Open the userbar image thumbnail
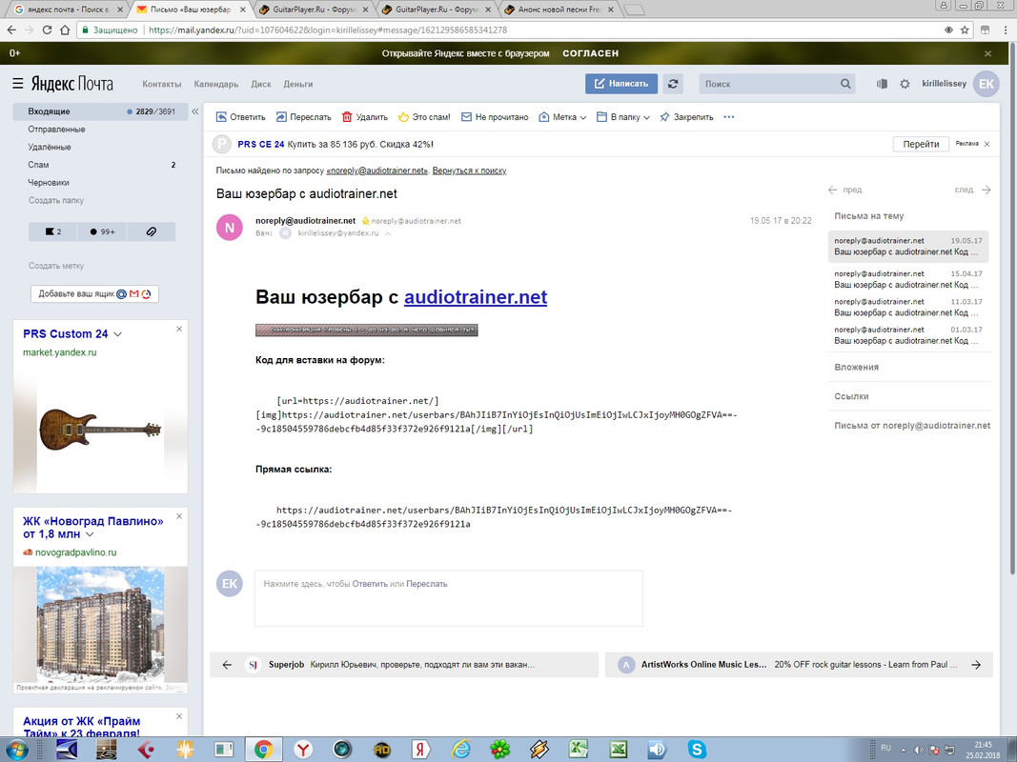Image resolution: width=1017 pixels, height=762 pixels. point(366,330)
